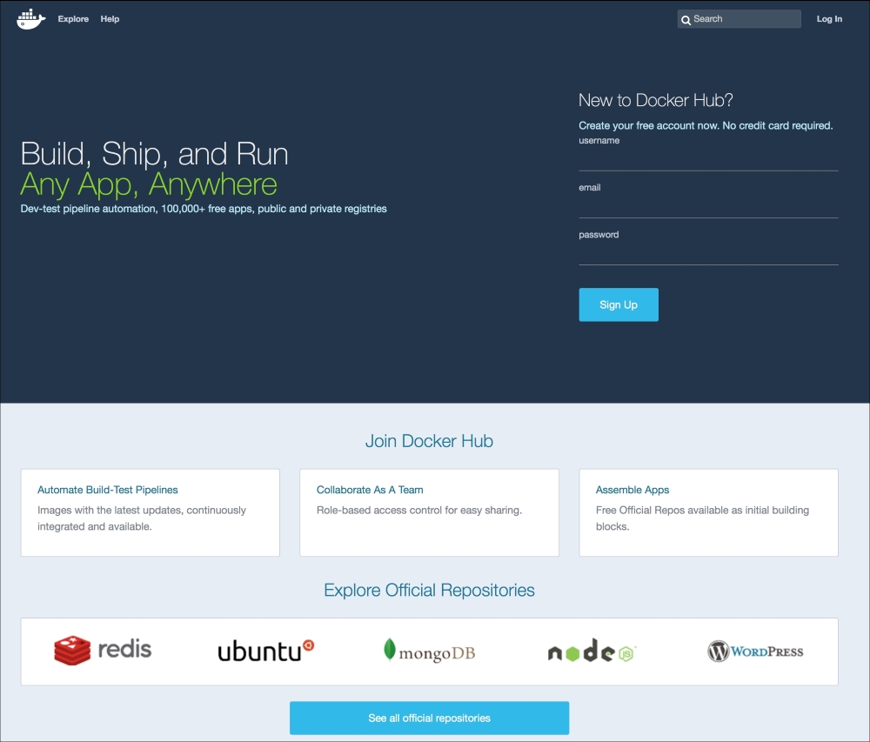Open the Help menu item
Screen dimensions: 870x742
pos(110,18)
